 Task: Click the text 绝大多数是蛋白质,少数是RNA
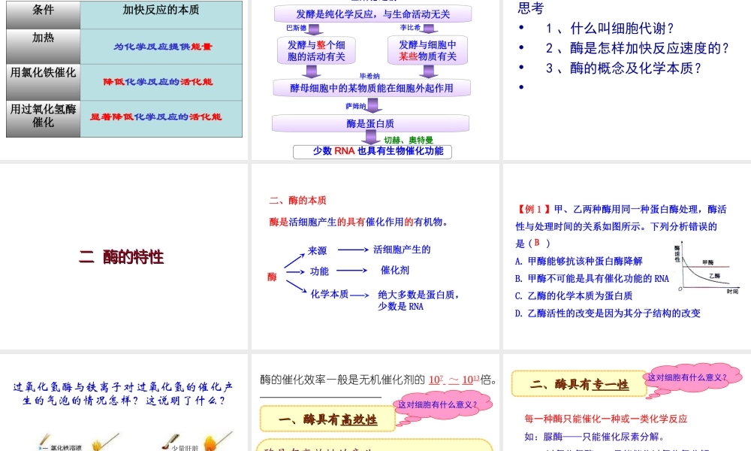click(418, 300)
